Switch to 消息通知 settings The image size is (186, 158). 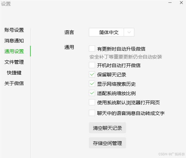pyautogui.click(x=14, y=41)
